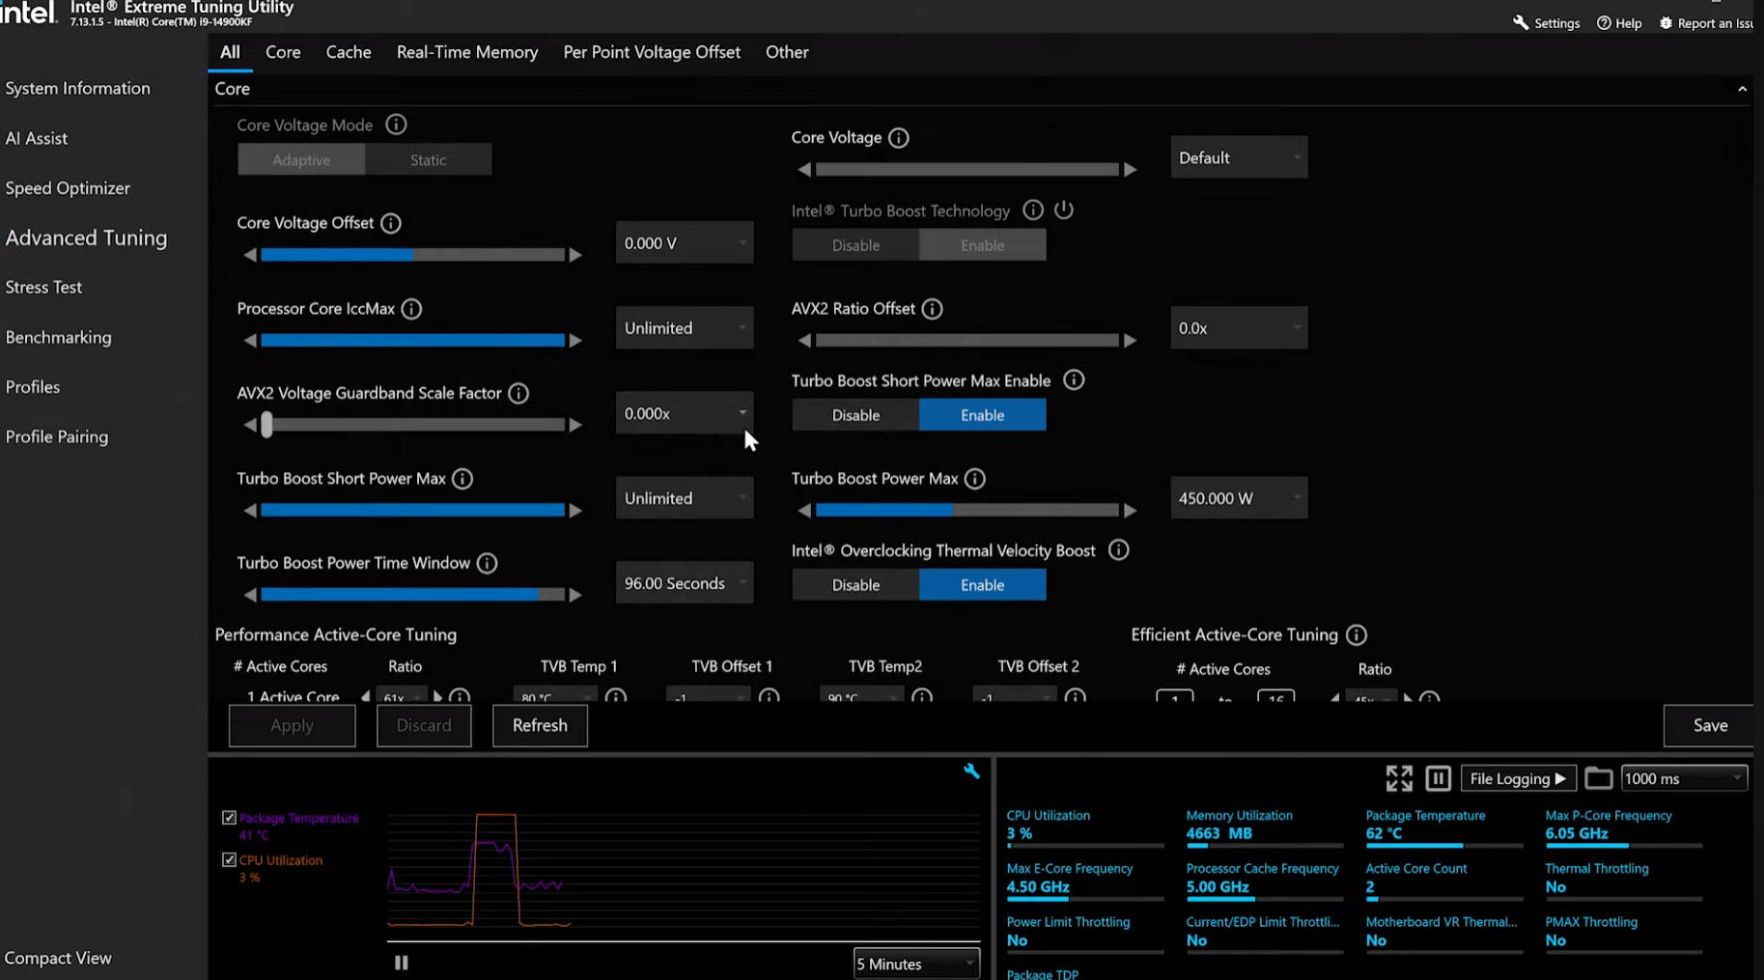1764x980 pixels.
Task: Show info for Turbo Boost Short Power Max Enable
Action: coord(1074,380)
